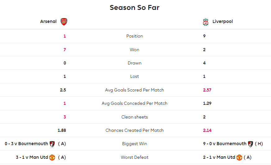Click Liverpool's 2.57 average goals value
Image resolution: width=271 pixels, height=165 pixels.
(207, 90)
